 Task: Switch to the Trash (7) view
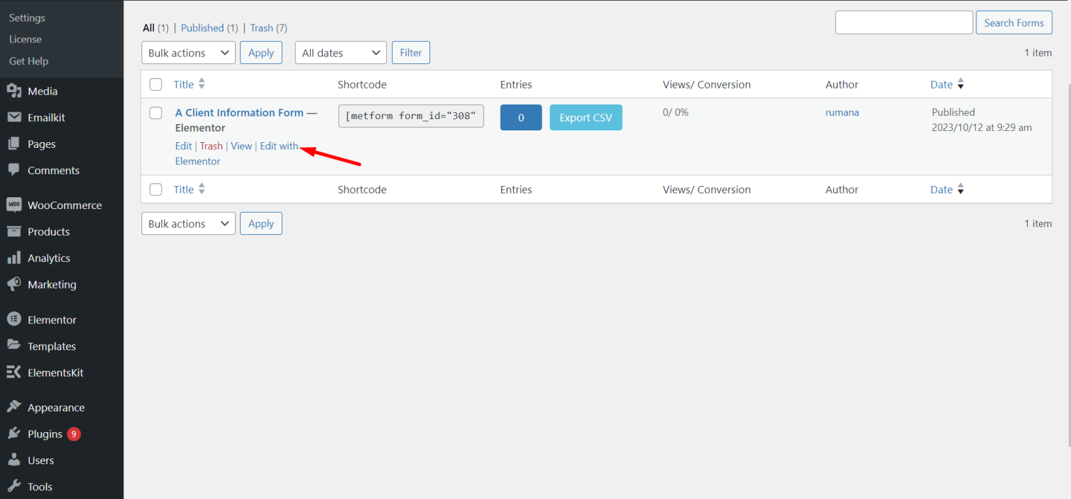pyautogui.click(x=261, y=27)
